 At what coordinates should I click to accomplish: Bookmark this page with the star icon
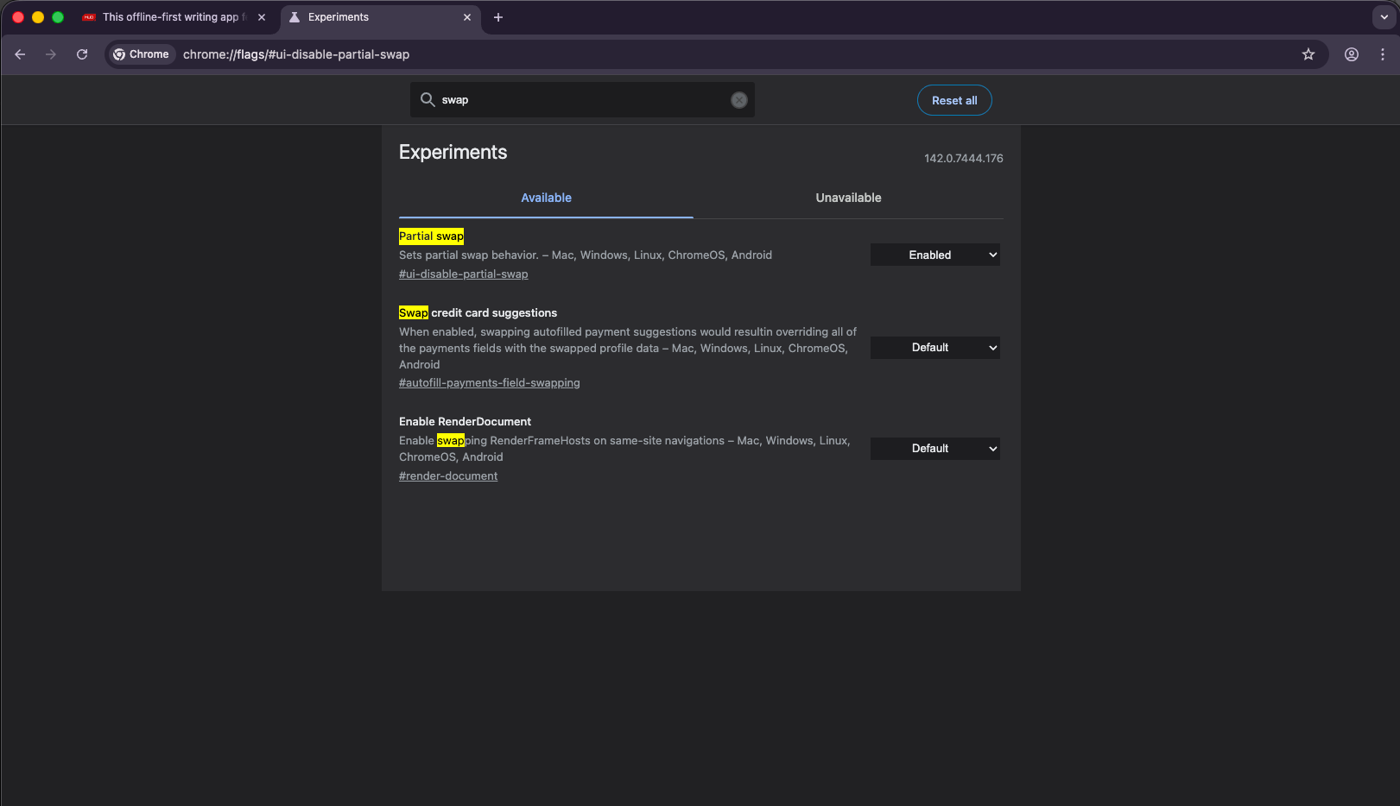point(1308,54)
